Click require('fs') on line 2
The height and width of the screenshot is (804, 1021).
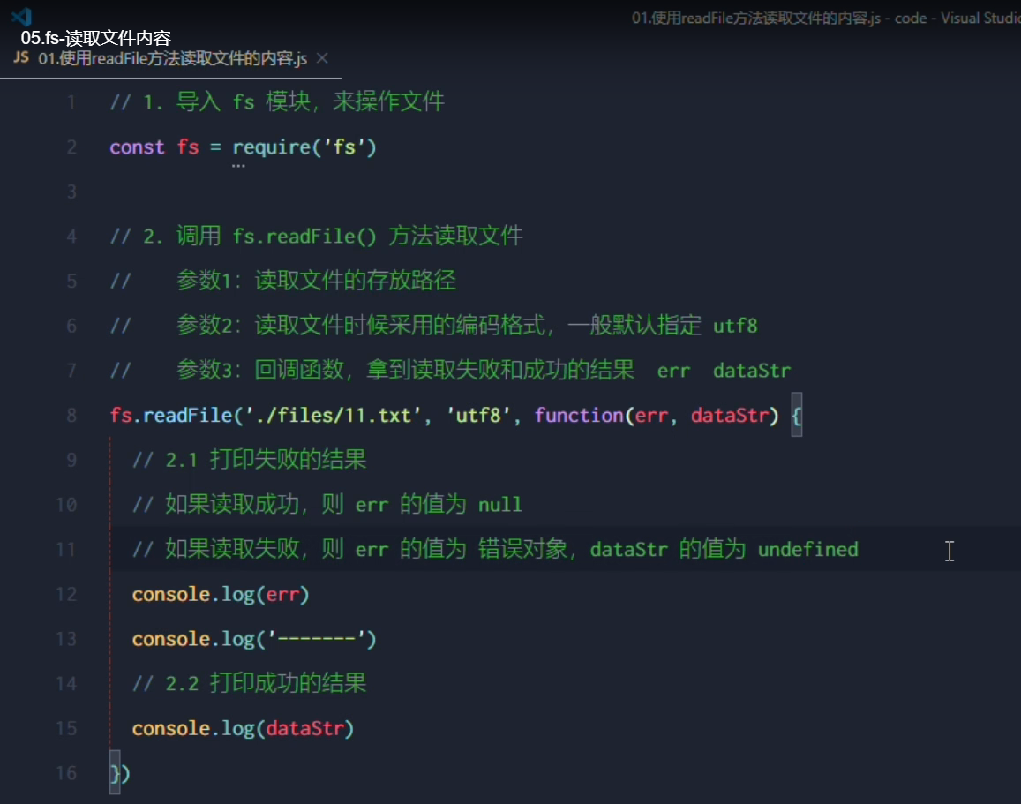click(304, 147)
